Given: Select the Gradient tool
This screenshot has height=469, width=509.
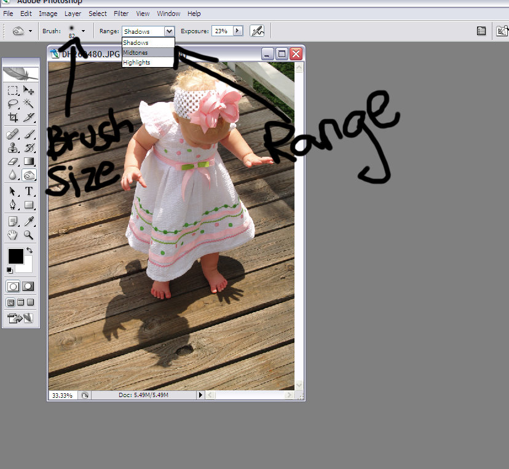Looking at the screenshot, I should click(28, 161).
